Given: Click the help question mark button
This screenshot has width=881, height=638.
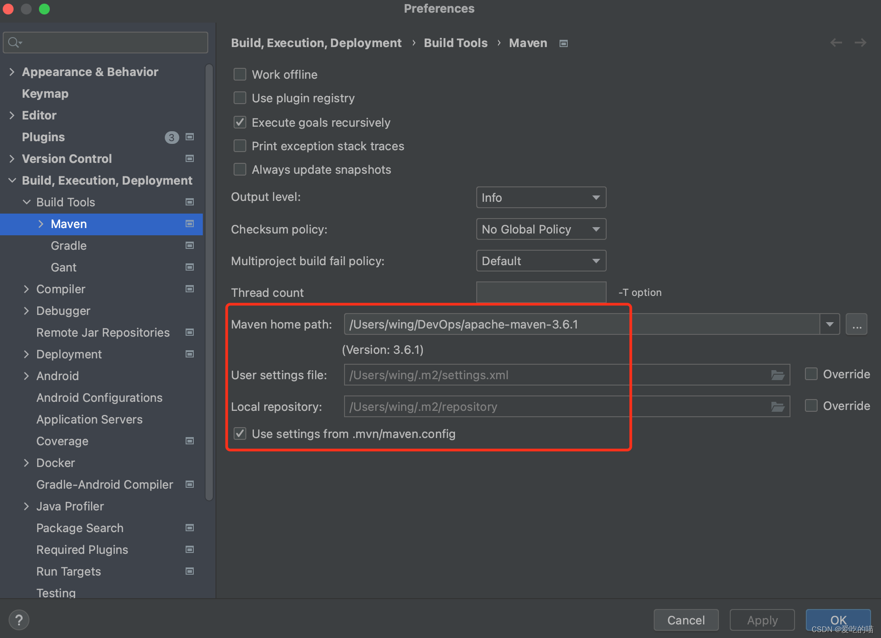Looking at the screenshot, I should pos(19,620).
